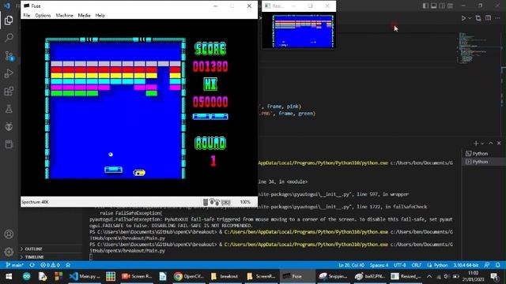Open the Explorer view in VS Code activity bar
Screen dimensions: 506x284
[9, 21]
